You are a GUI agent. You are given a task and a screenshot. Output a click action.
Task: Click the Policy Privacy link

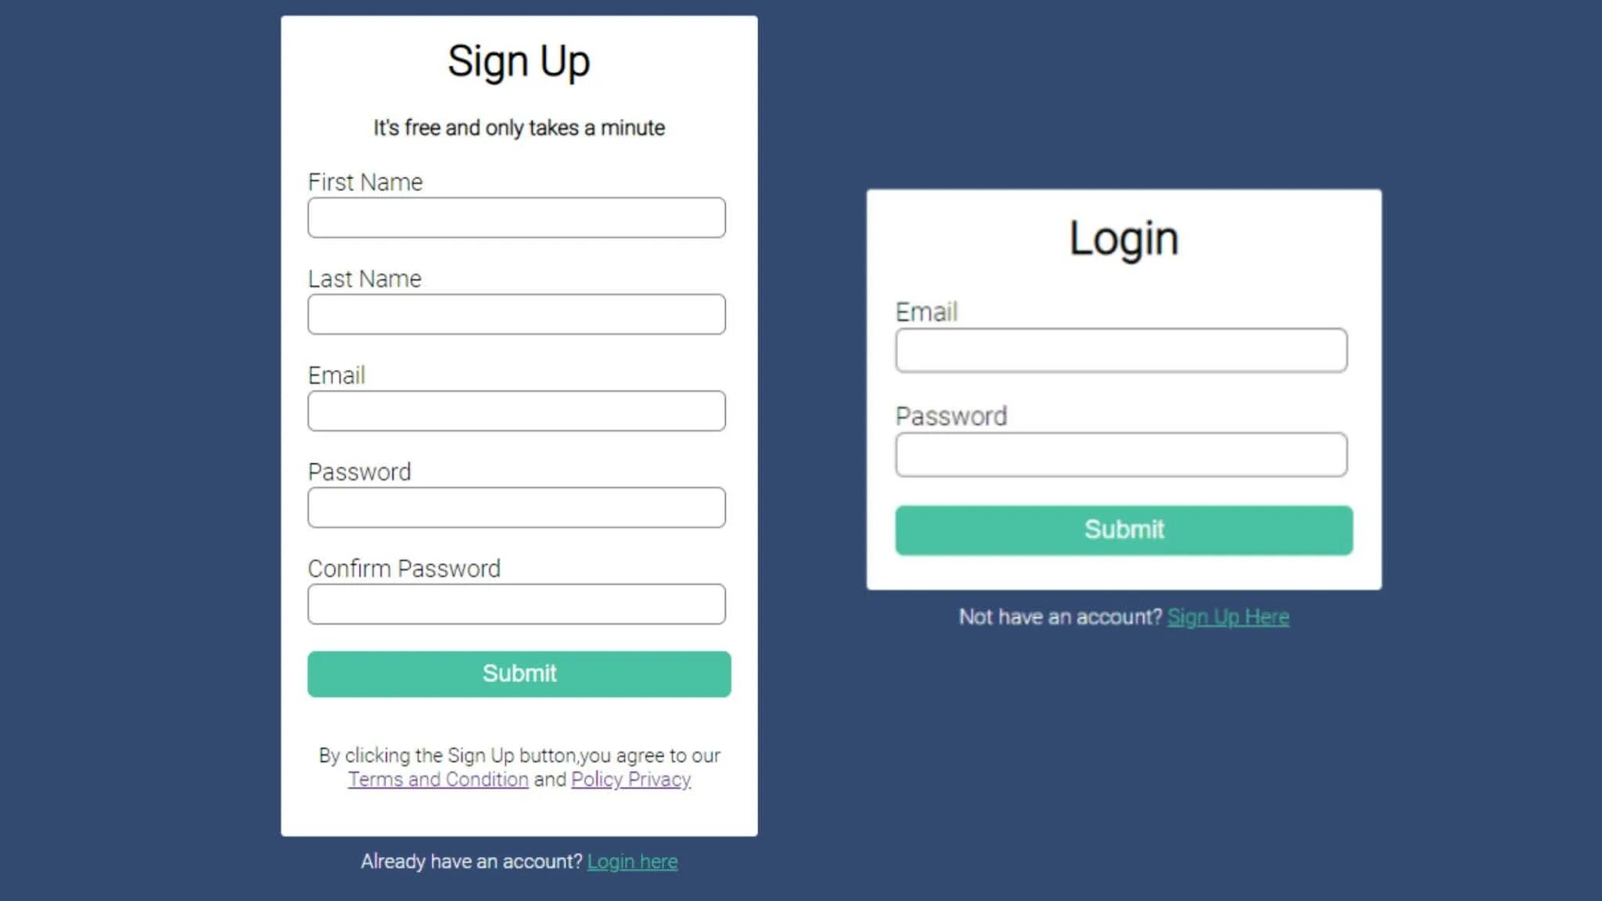click(x=630, y=779)
